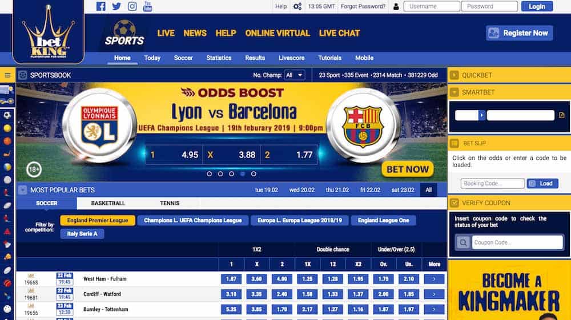The image size is (571, 320).
Task: Open the YouTube icon in header
Action: coord(147,6)
